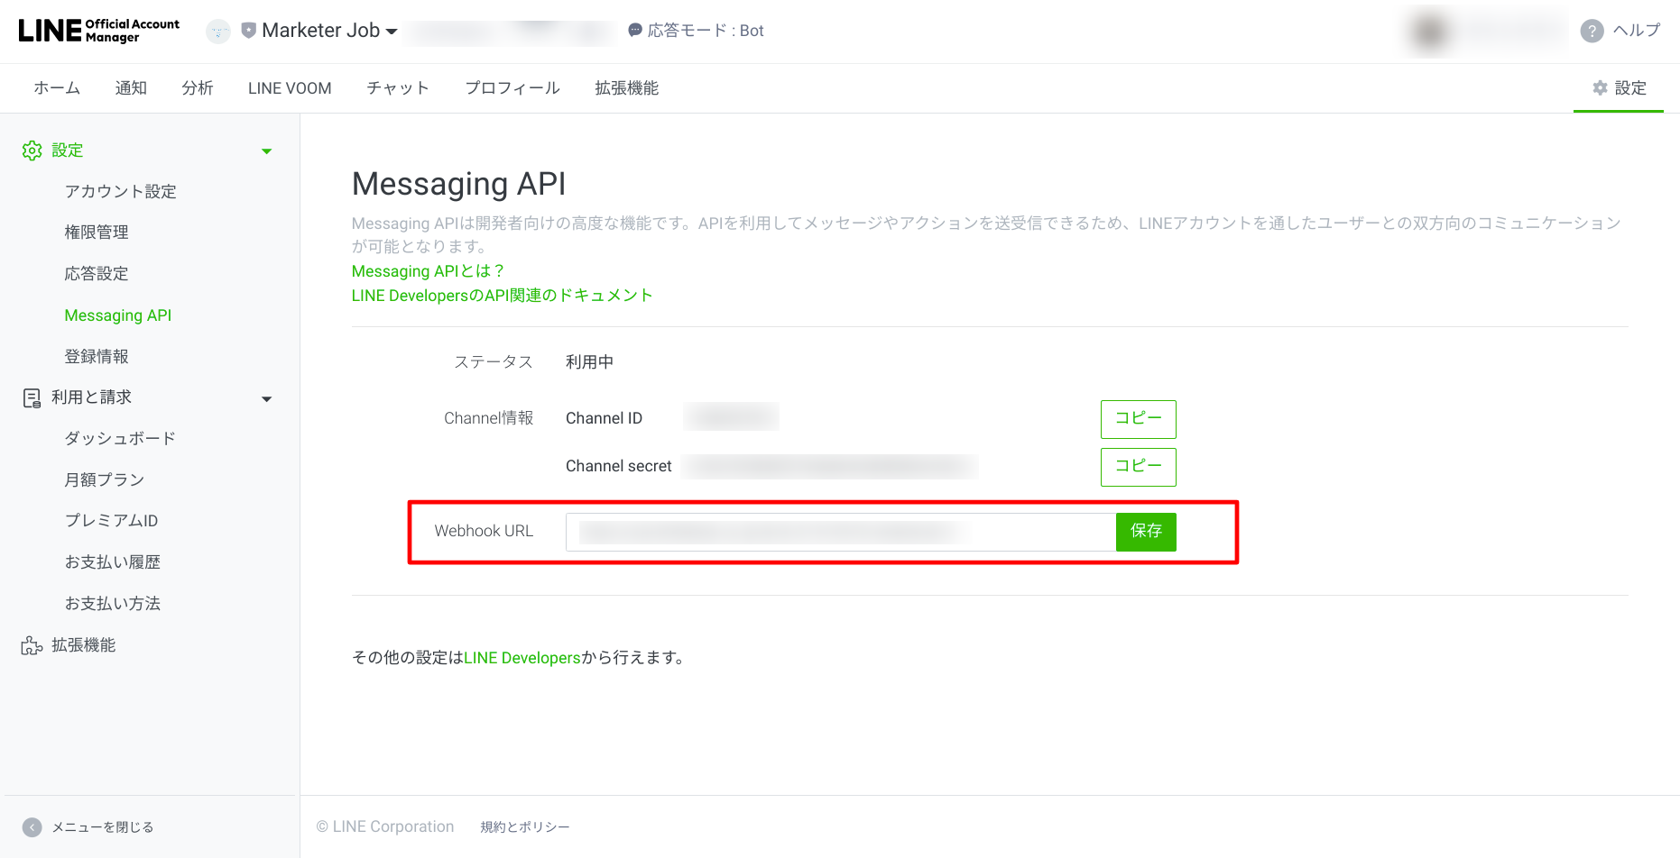The image size is (1680, 858).
Task: Select Messaging API in the sidebar
Action: coord(118,315)
